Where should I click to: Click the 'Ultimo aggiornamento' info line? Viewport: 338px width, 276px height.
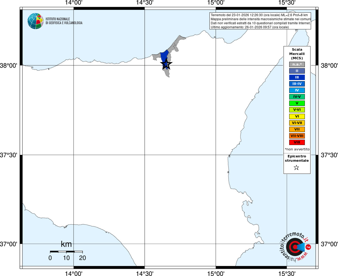(x=250, y=27)
